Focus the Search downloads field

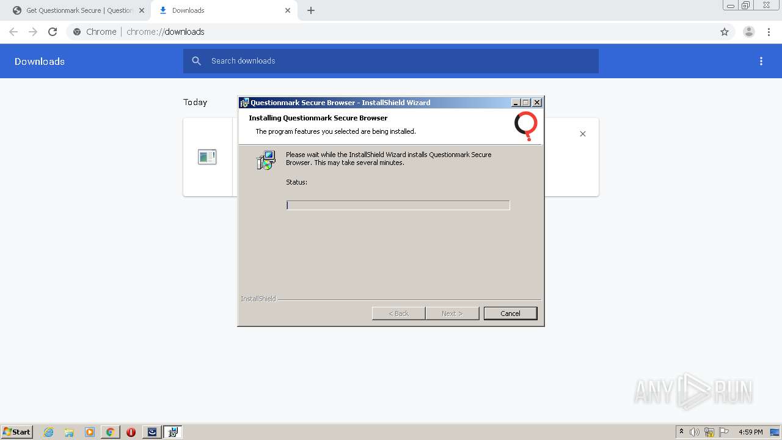coord(391,61)
